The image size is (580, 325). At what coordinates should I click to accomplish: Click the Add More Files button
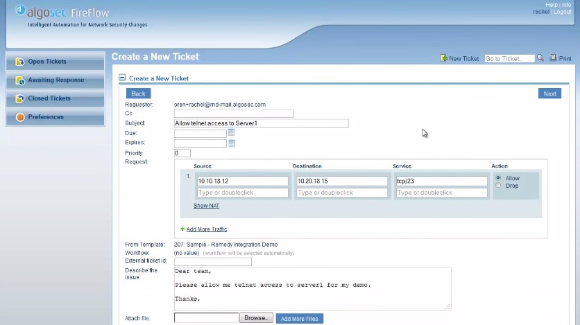click(x=299, y=318)
